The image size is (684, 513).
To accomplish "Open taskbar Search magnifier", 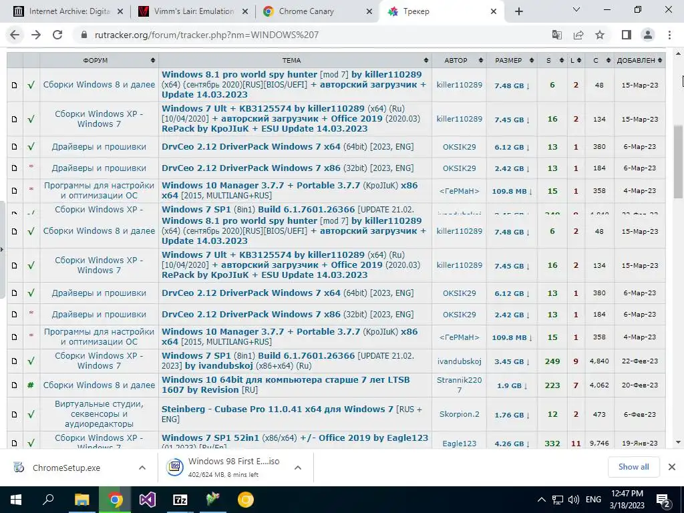I will (x=48, y=499).
